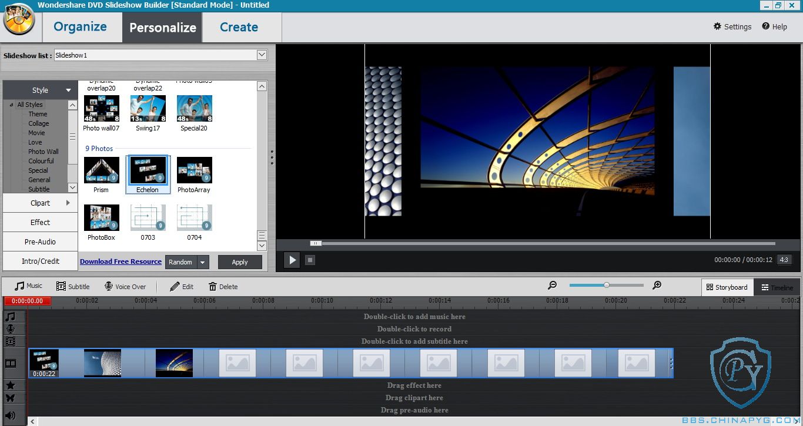Select the second storyboard photo thumbnail
Image resolution: width=803 pixels, height=426 pixels.
(102, 363)
